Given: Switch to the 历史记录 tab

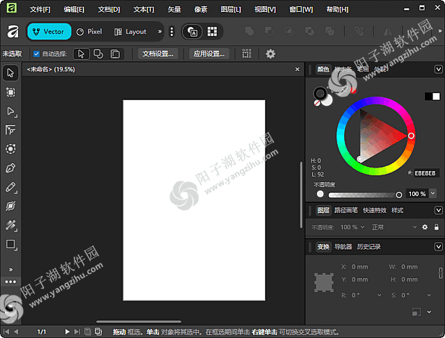Looking at the screenshot, I should tap(369, 247).
